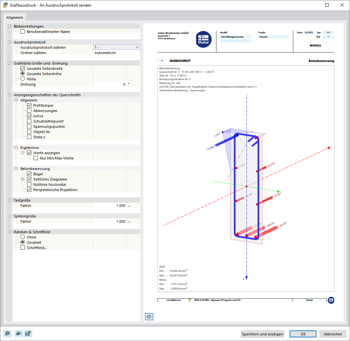Switch to Allgemein tab

[x=15, y=17]
